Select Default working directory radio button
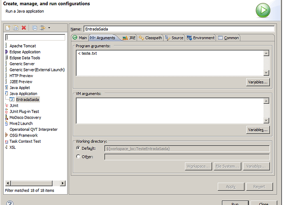 [x=78, y=148]
